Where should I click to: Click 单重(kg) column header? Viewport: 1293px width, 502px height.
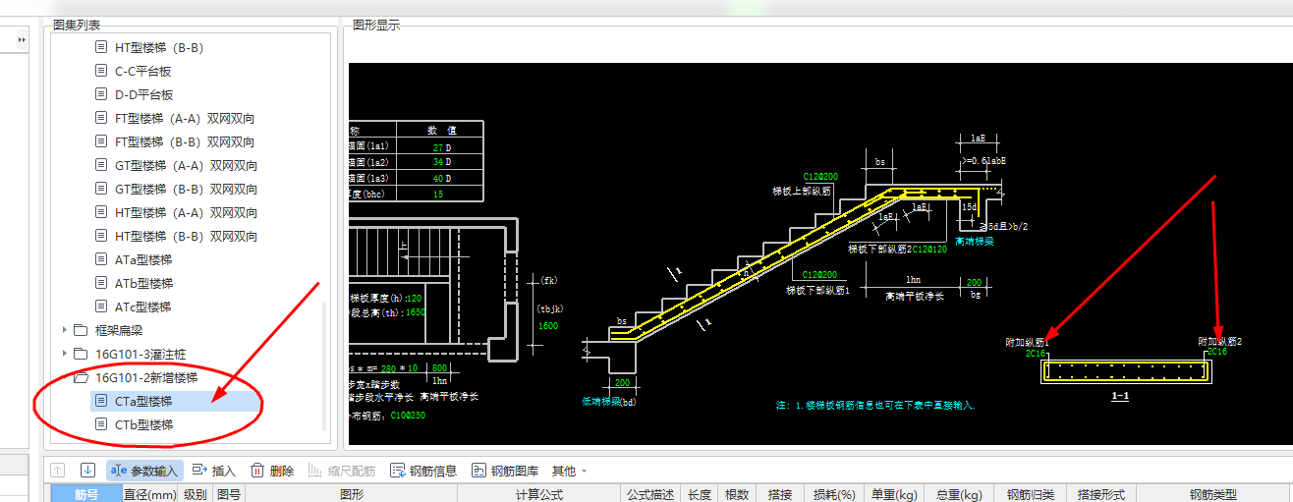click(895, 495)
